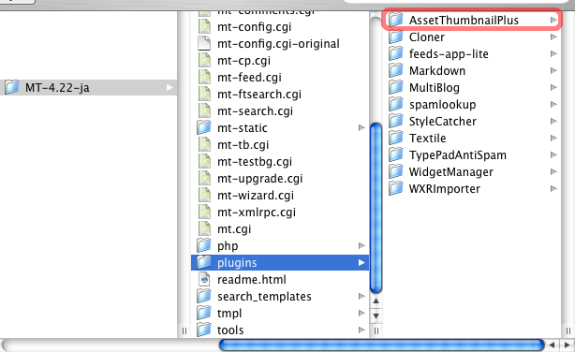Screen dimensions: 575x352
Task: Click the middle column's vertical scroll thumb
Action: click(x=376, y=208)
